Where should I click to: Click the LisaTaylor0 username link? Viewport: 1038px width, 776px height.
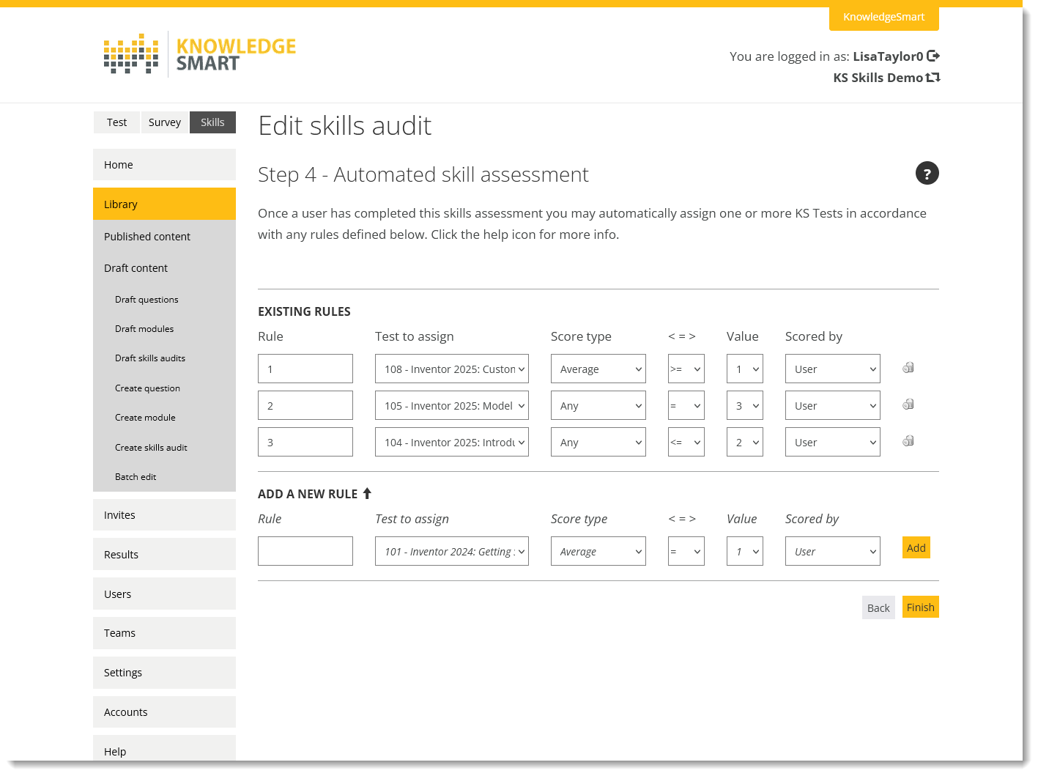(888, 56)
